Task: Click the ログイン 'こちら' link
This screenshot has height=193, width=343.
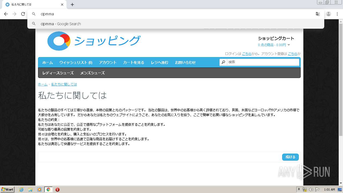Action: point(247,54)
